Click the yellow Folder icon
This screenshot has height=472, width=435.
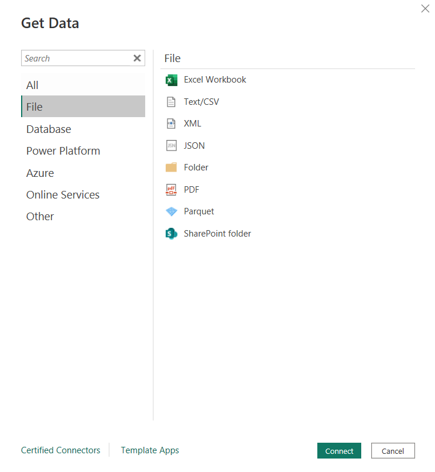pos(171,167)
